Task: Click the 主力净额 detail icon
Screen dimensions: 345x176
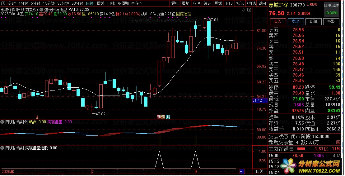Action: [291, 149]
